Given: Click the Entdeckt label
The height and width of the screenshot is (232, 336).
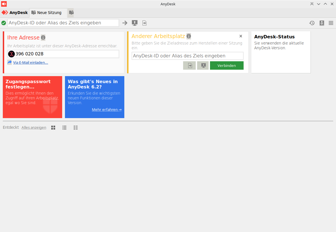Looking at the screenshot, I should click(11, 127).
